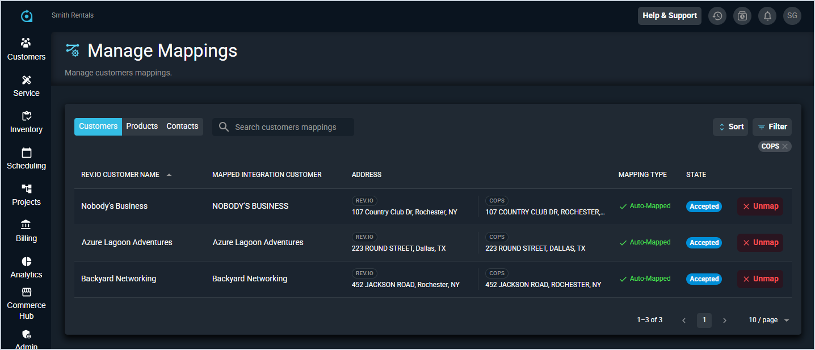Open Commerce Hub storefront icon
The width and height of the screenshot is (815, 350).
click(x=26, y=292)
